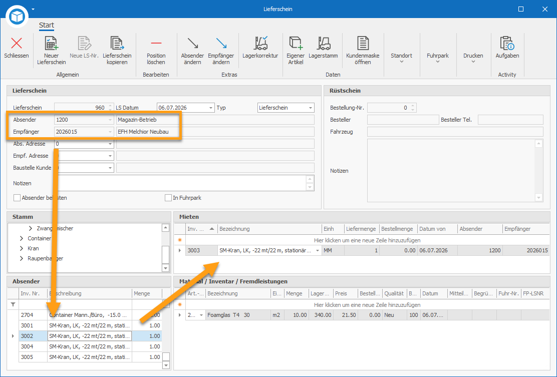
Task: Open Lagerkorrektur forklift icon
Action: click(260, 44)
